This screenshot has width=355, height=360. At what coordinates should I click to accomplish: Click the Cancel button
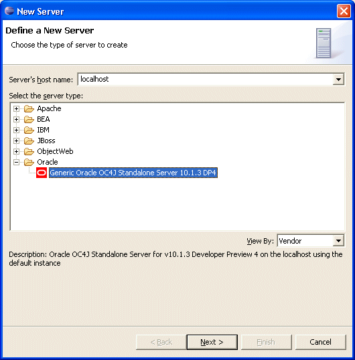(321, 342)
